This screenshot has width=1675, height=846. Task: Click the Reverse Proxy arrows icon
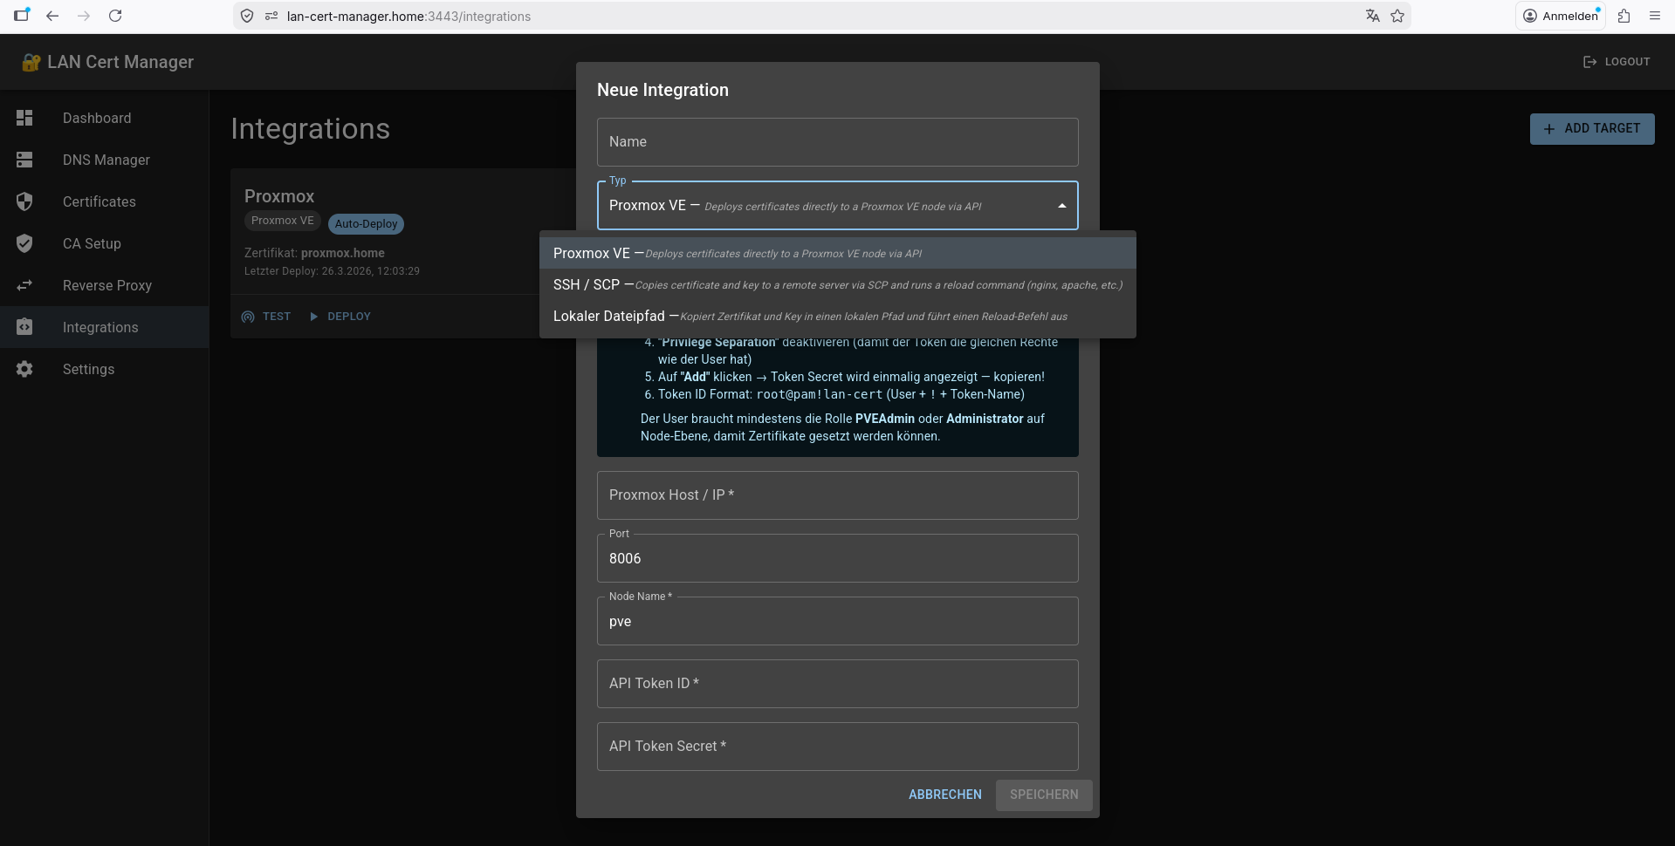(x=24, y=285)
